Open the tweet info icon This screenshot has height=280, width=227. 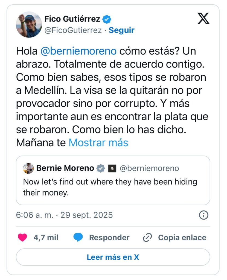tap(203, 215)
